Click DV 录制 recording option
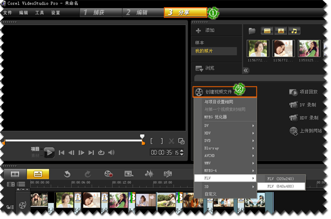This screenshot has height=219, width=331. [303, 105]
